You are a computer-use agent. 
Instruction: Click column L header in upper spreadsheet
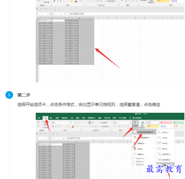point(181,18)
